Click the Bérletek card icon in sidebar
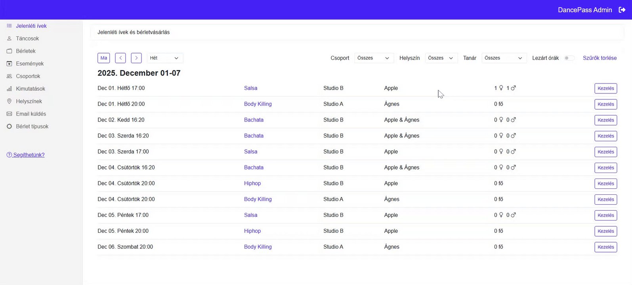The height and width of the screenshot is (285, 632). (x=10, y=51)
